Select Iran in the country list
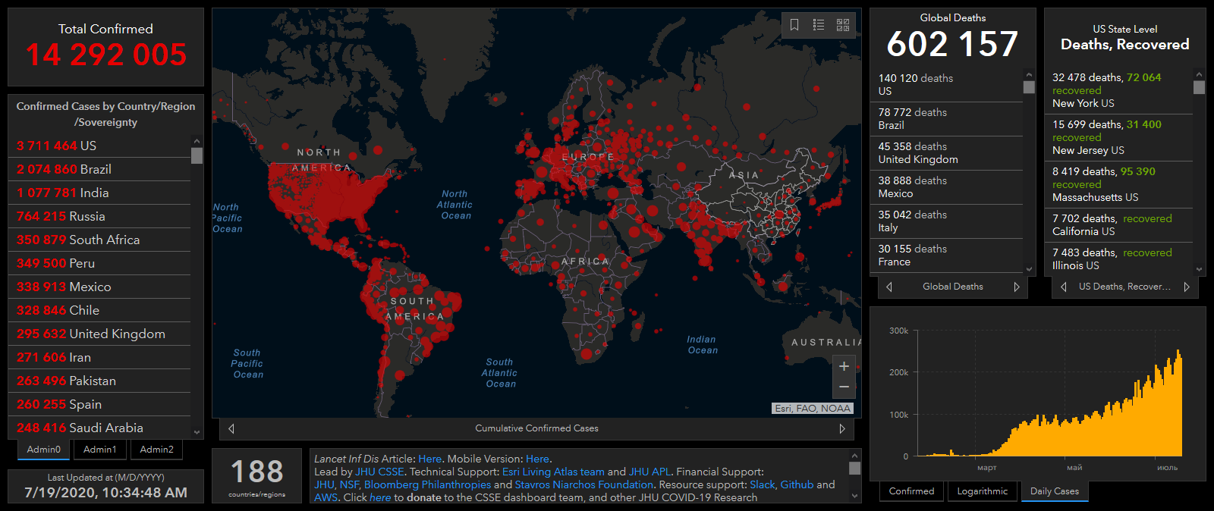1214x511 pixels. coord(99,357)
